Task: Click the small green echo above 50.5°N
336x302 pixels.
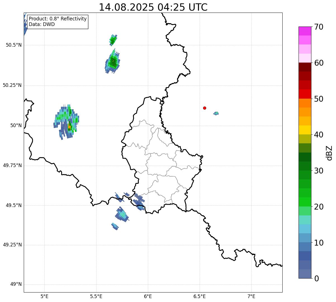Action: pos(113,40)
